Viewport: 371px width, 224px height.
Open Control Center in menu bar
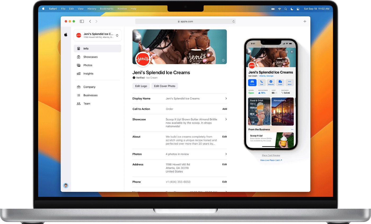pos(298,9)
